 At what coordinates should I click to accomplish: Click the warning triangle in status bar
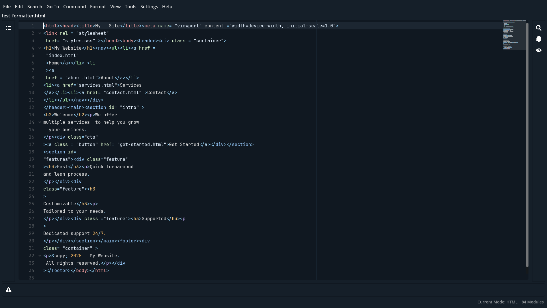[x=9, y=290]
